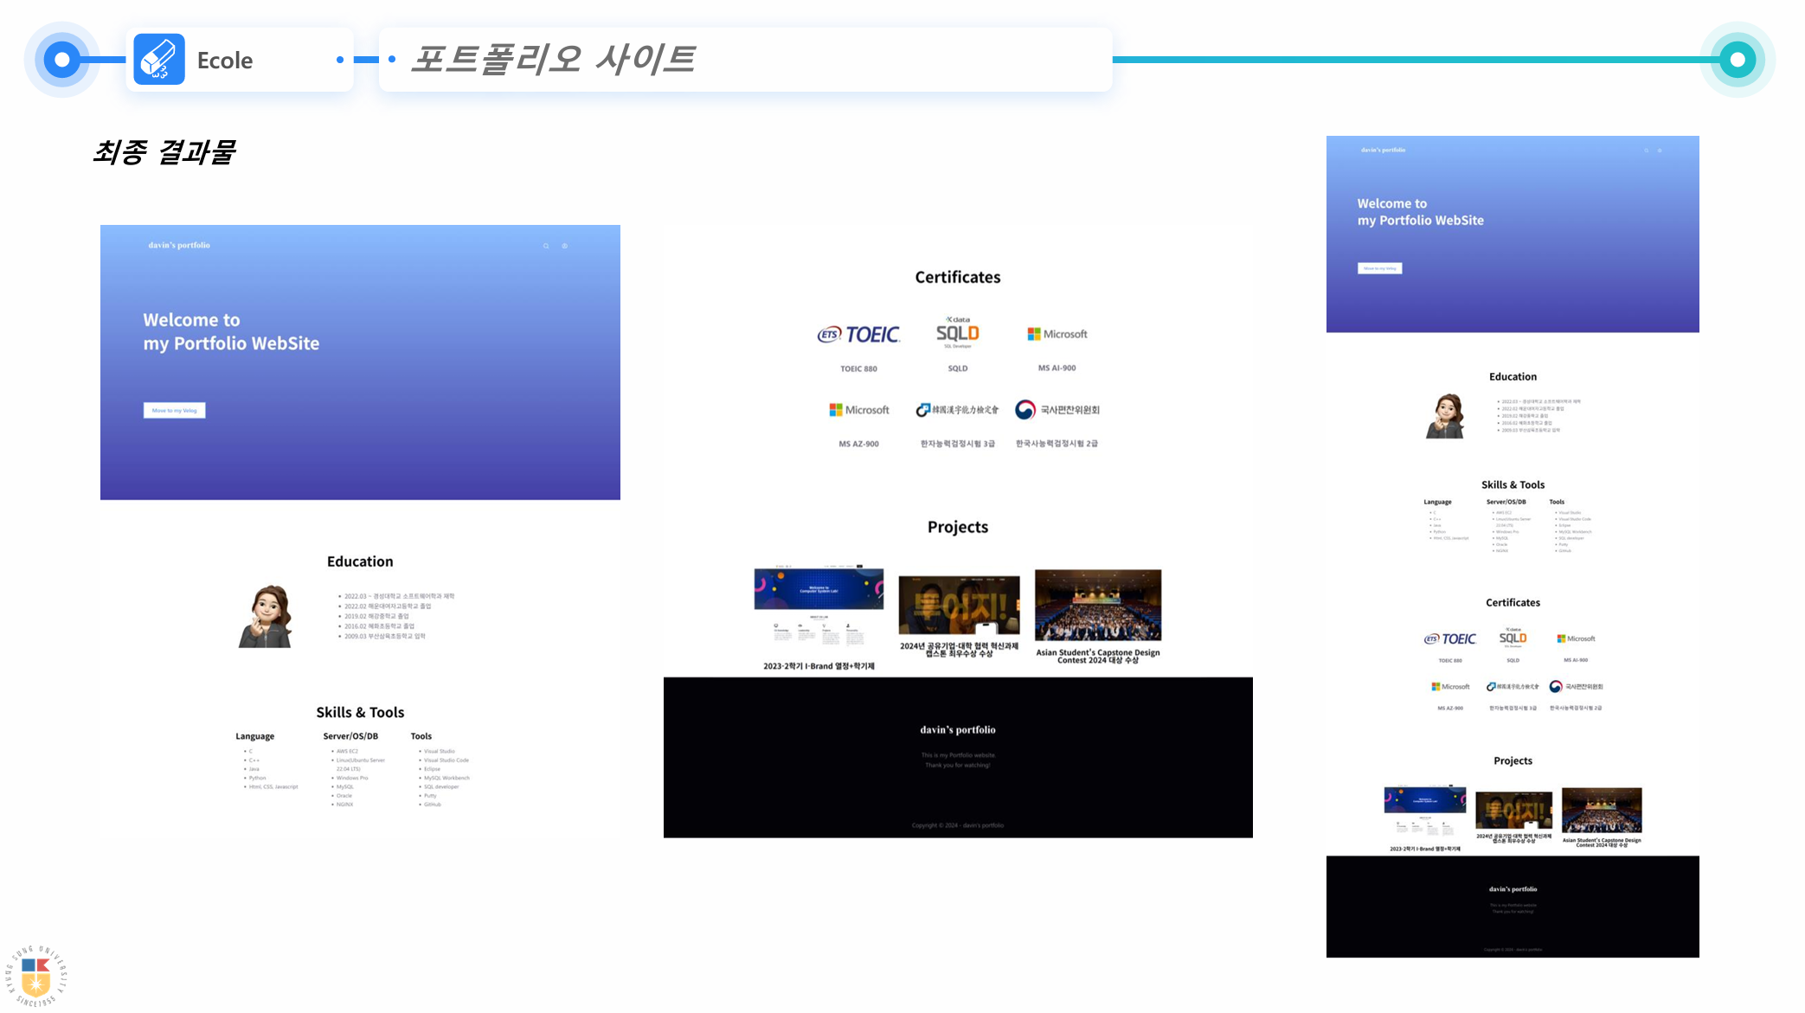This screenshot has width=1805, height=1013.
Task: Click "davin's portfolio" title in left screenshot header
Action: [179, 246]
